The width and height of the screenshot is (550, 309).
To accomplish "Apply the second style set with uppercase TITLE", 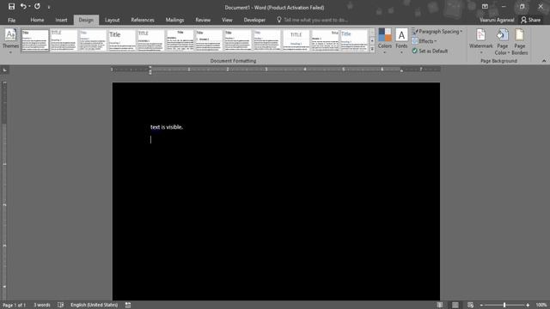I will tap(64, 40).
